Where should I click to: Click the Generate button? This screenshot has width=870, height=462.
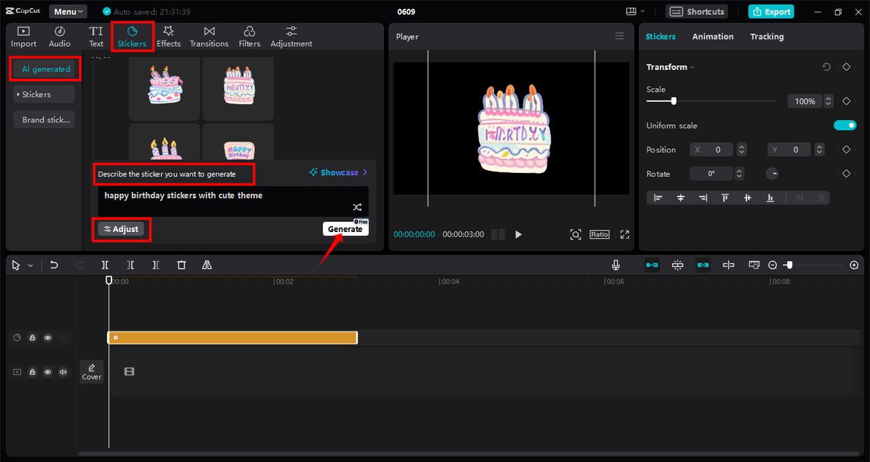tap(345, 229)
